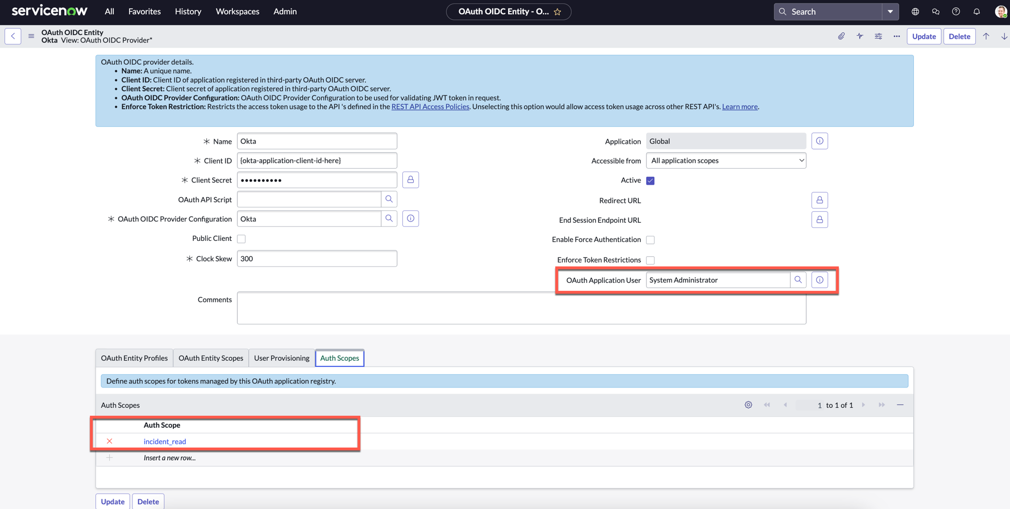Screen dimensions: 1010x509
Task: Click the Clock Skew field
Action: click(317, 258)
